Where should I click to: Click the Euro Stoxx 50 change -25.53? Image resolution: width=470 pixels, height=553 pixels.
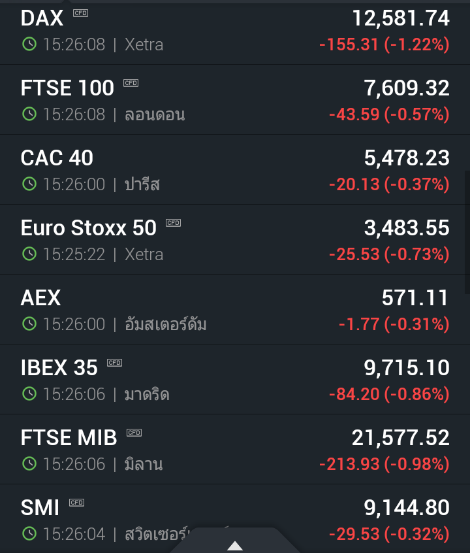pos(354,254)
